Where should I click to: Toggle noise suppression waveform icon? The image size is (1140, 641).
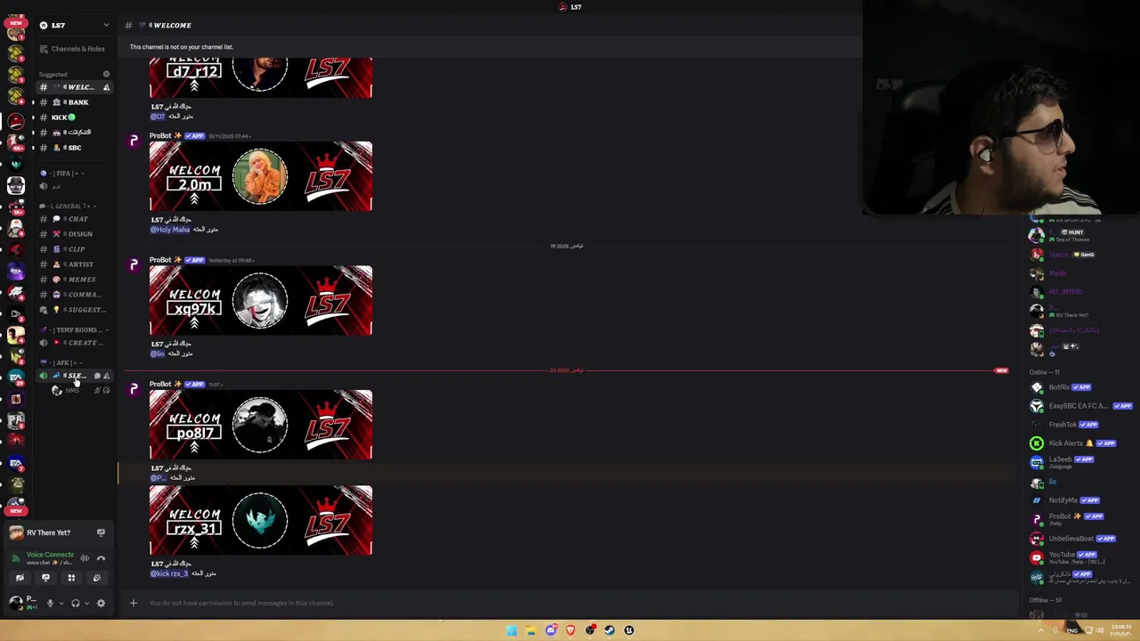[x=85, y=558]
